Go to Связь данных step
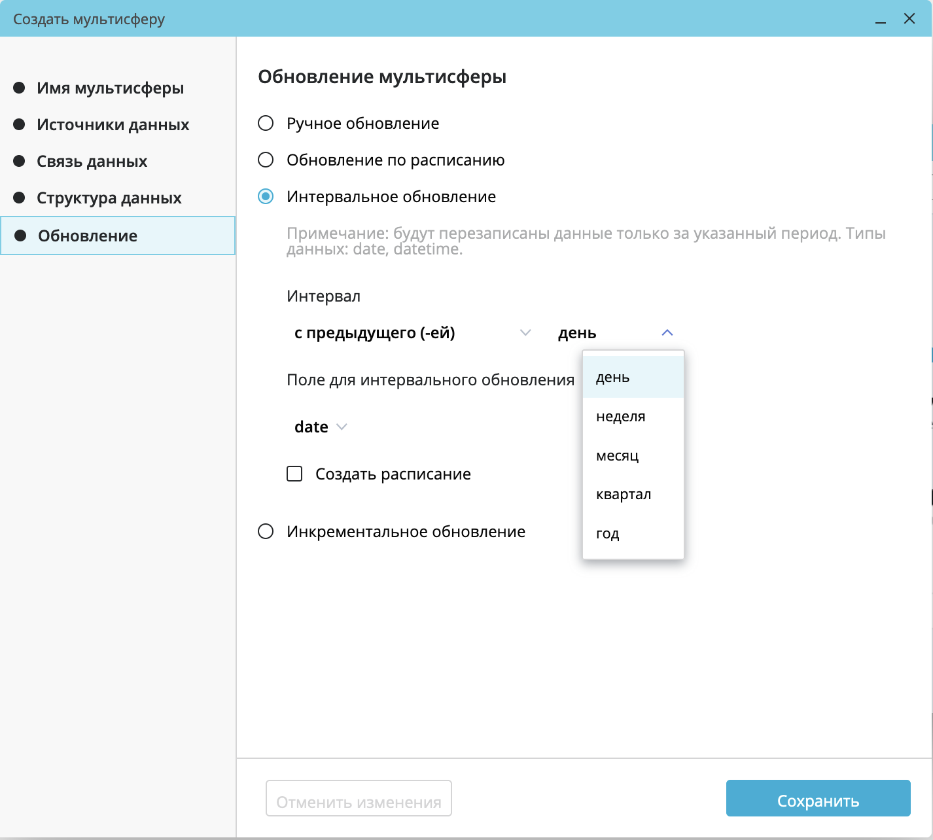 (x=118, y=162)
